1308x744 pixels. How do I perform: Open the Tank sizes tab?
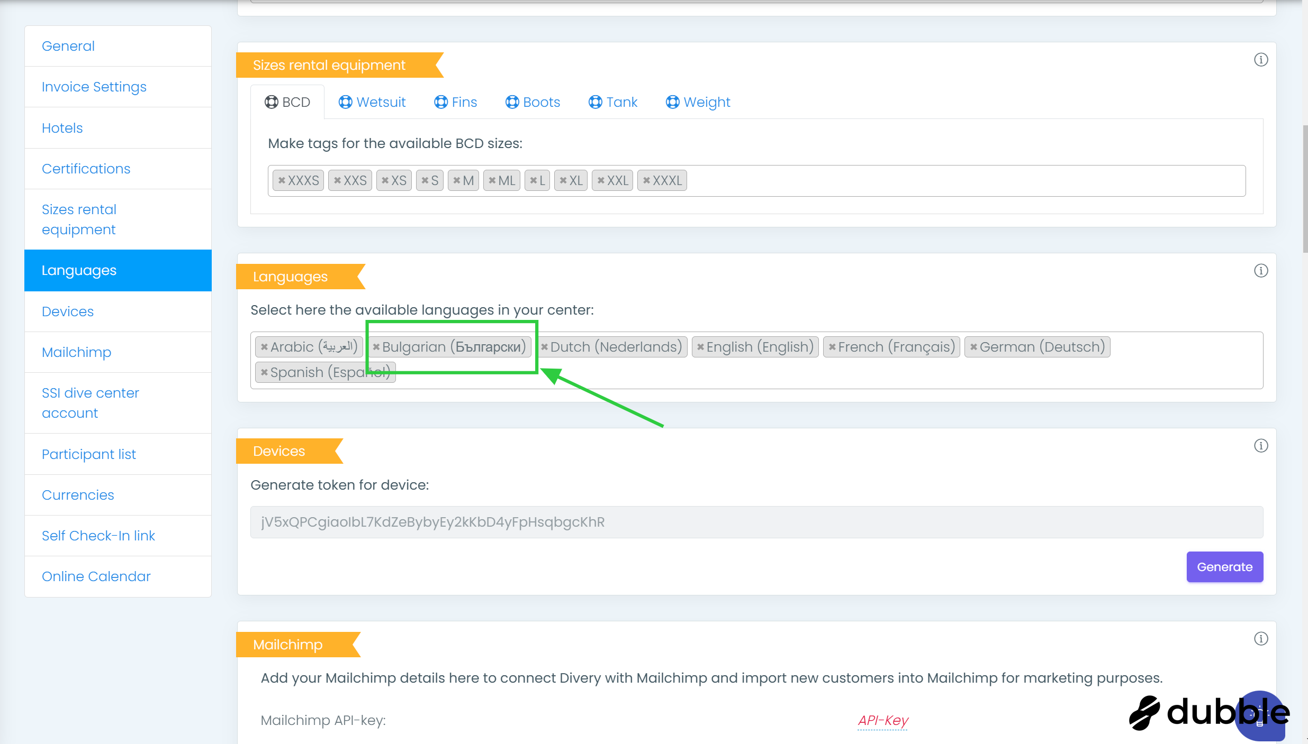[x=613, y=102]
